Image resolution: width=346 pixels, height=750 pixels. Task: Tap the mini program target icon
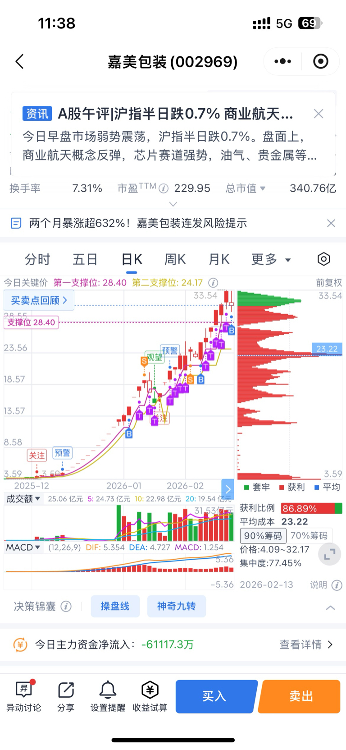[321, 61]
